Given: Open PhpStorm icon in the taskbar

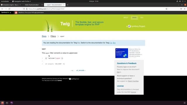Looking at the screenshot, I should pyautogui.click(x=12, y=103).
